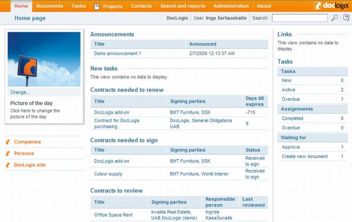Click the orange icon beside Companies
The image size is (352, 222).
point(8,142)
